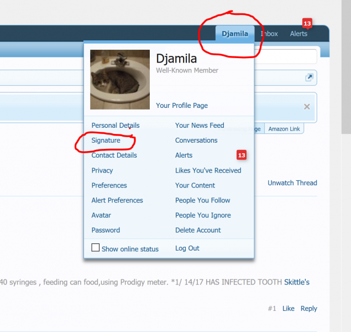Click the red 13 badge above Alerts tab
The image size is (351, 332).
coord(307,23)
